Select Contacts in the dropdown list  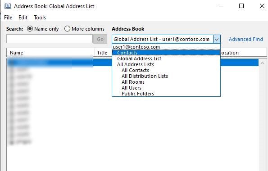click(x=166, y=53)
